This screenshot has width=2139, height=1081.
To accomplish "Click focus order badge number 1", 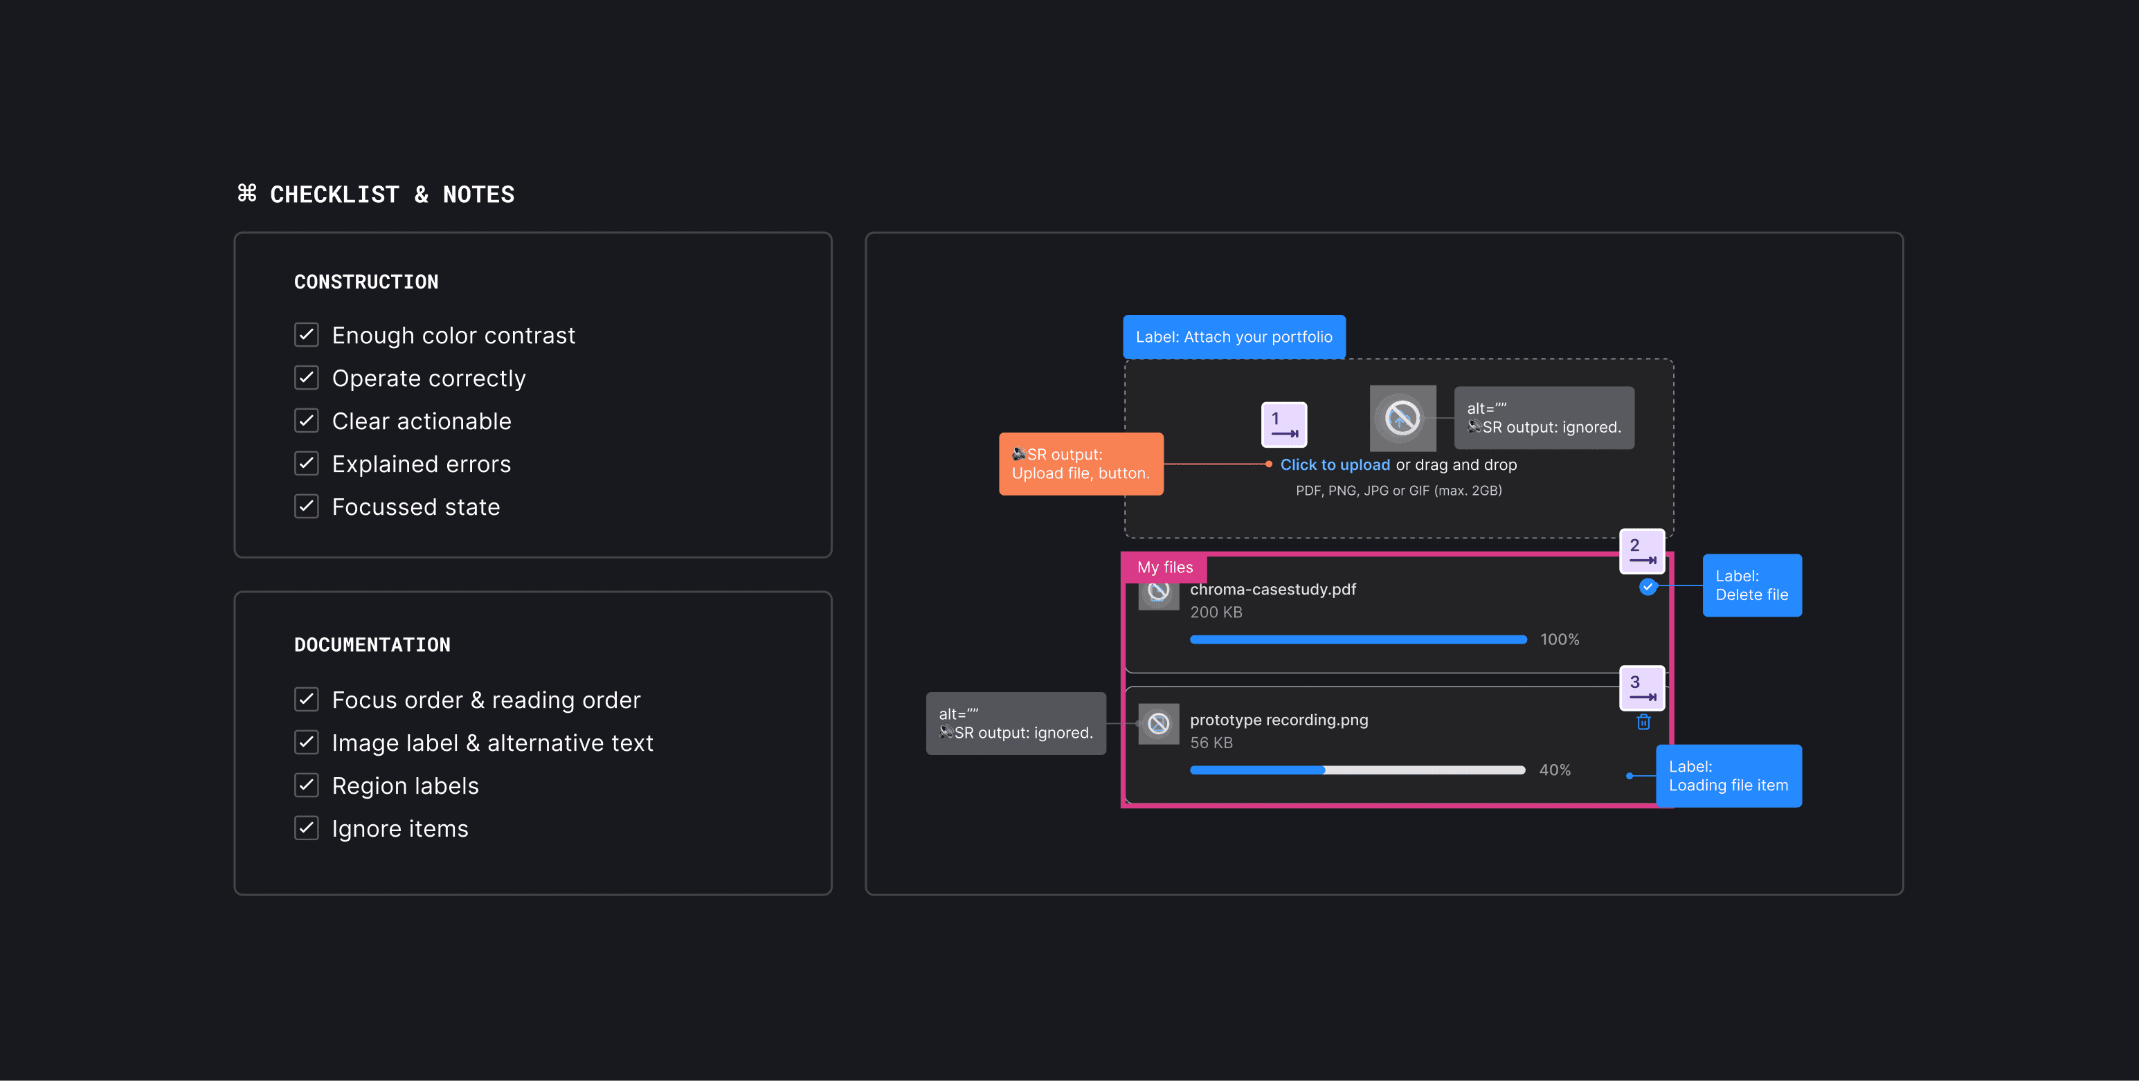I will pos(1283,424).
